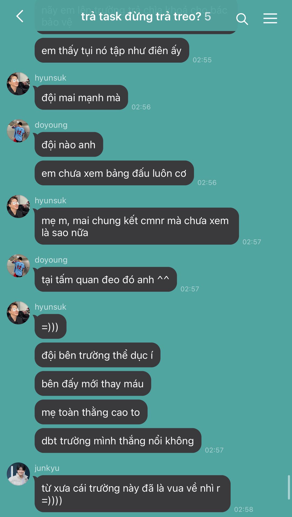
Task: Tap doyoung's avatar beside 'đội nào anh'
Action: pyautogui.click(x=18, y=131)
